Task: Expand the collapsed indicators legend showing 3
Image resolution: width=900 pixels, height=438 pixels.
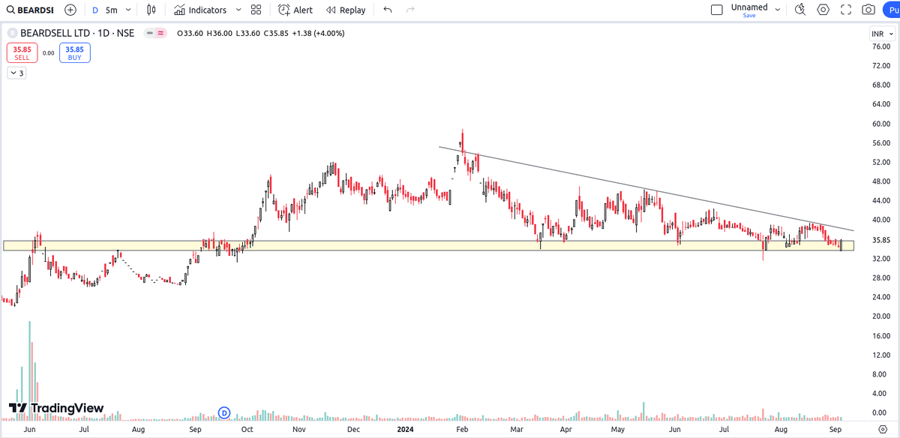Action: tap(16, 73)
